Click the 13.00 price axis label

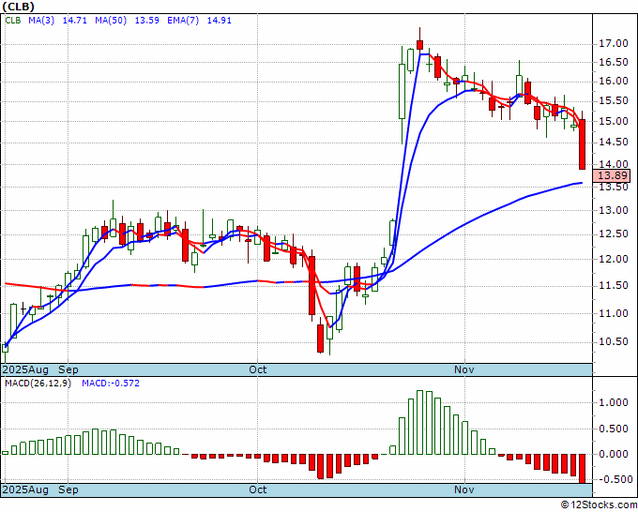click(x=614, y=210)
